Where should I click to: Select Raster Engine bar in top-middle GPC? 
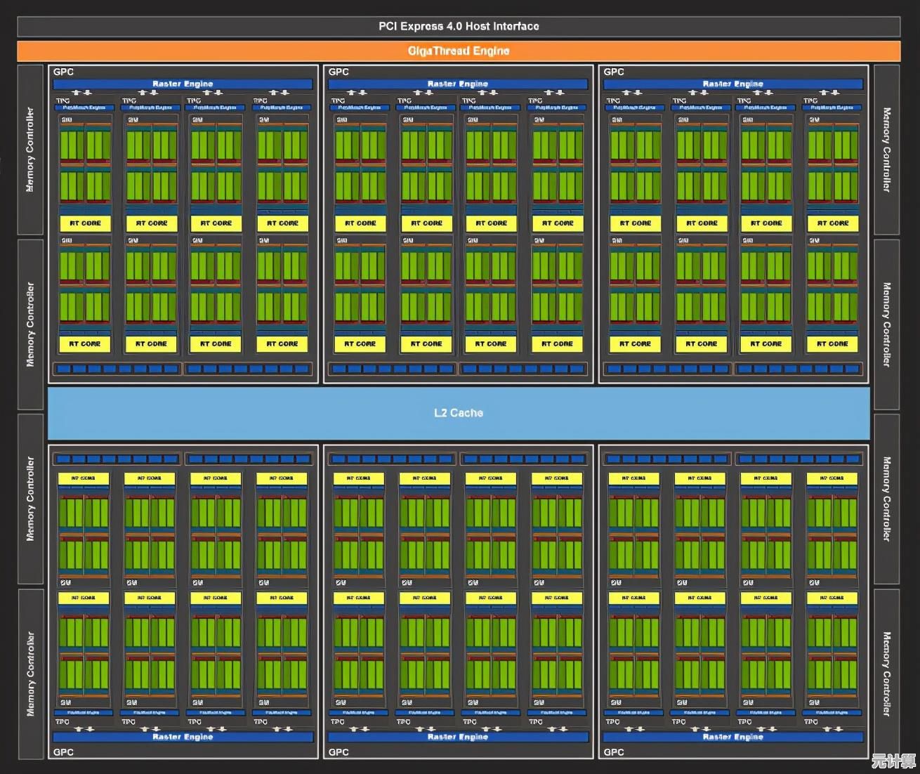pyautogui.click(x=458, y=84)
